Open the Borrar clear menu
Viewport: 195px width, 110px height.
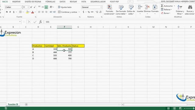pos(166,13)
